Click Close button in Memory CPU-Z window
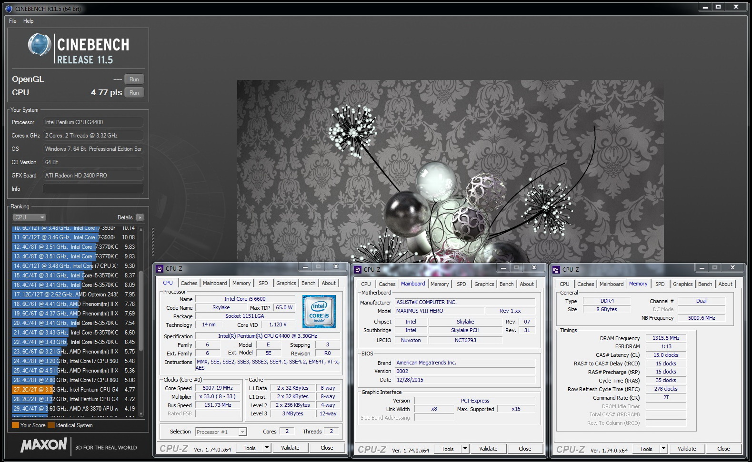Viewport: 752px width, 462px height. coord(723,449)
